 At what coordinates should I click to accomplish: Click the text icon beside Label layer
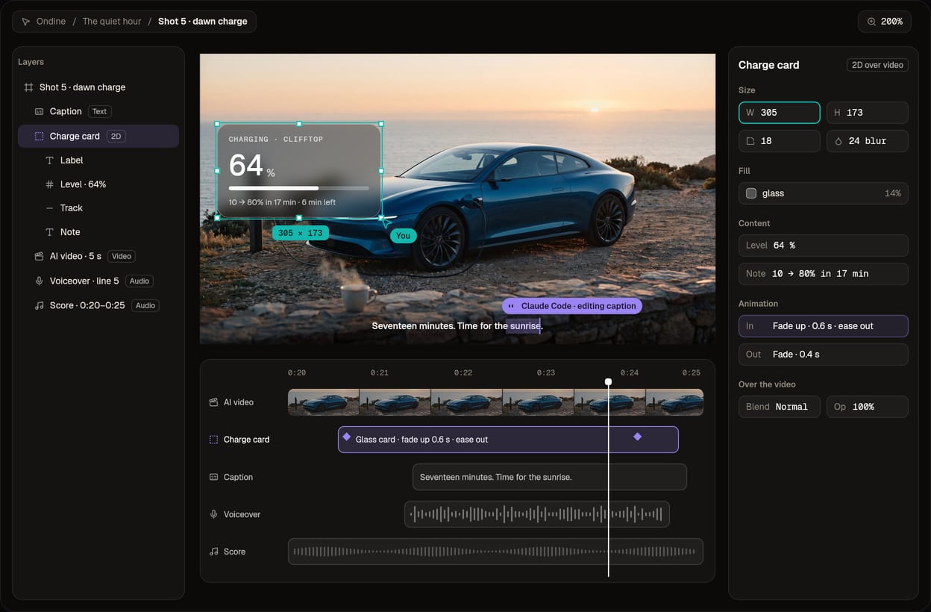pos(50,160)
